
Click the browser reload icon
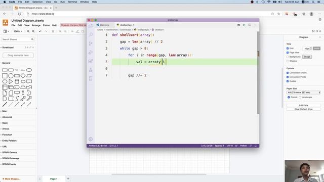point(19,14)
